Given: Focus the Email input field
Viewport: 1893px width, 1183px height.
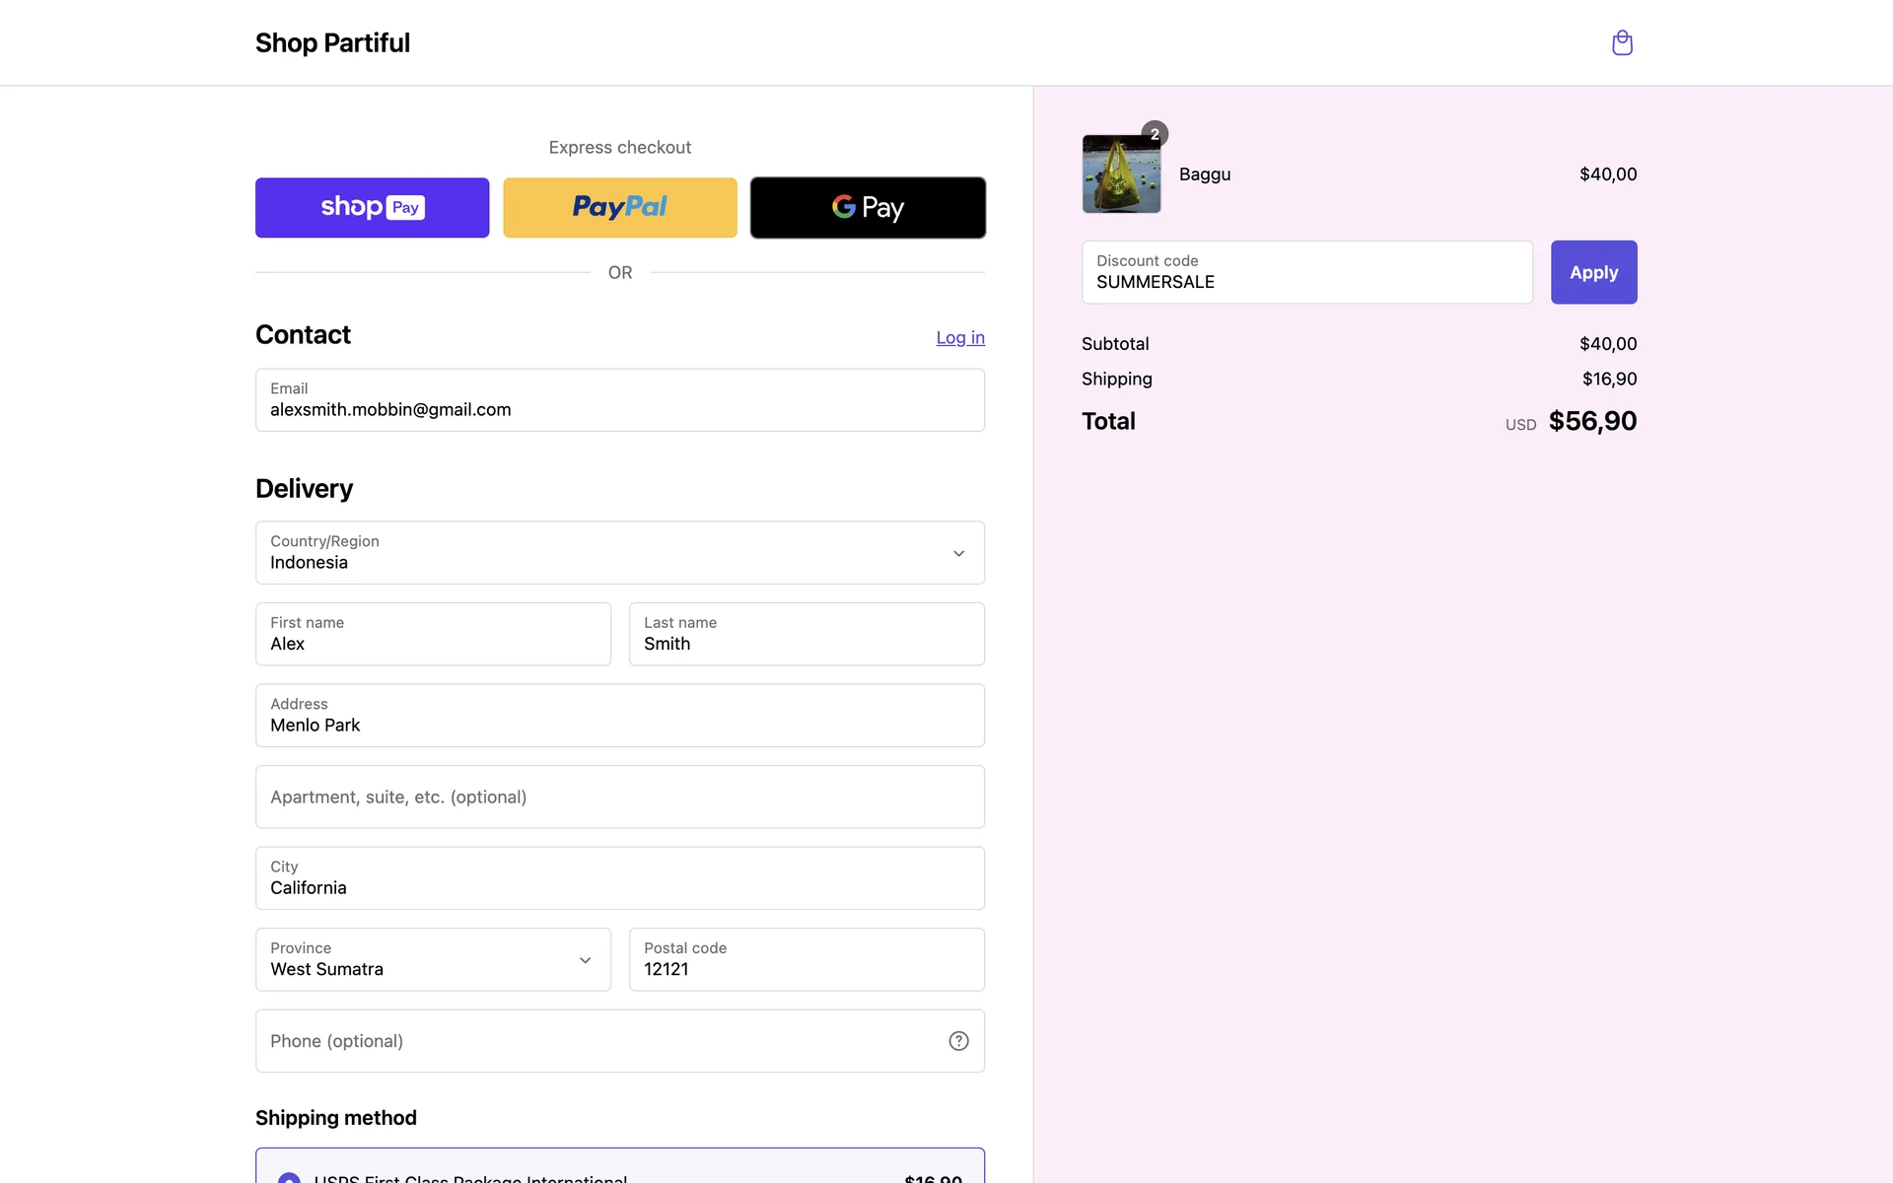Looking at the screenshot, I should [x=619, y=400].
